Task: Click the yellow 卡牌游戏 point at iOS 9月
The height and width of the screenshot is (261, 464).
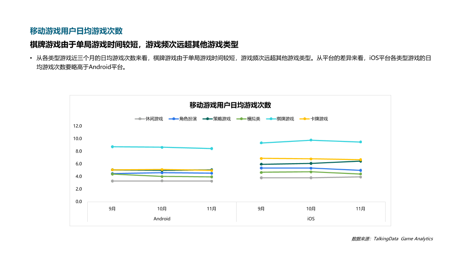Action: 261,159
